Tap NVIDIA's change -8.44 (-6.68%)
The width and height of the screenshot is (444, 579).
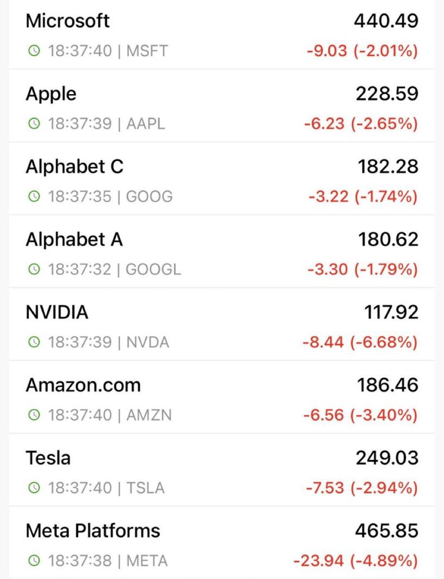pyautogui.click(x=360, y=343)
